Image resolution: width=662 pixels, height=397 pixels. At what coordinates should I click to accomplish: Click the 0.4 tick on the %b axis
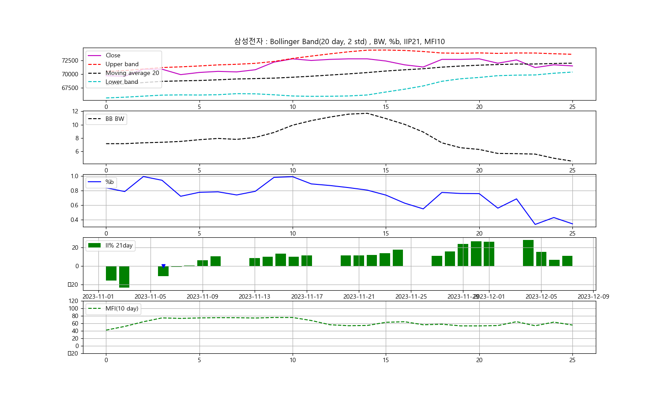point(74,220)
